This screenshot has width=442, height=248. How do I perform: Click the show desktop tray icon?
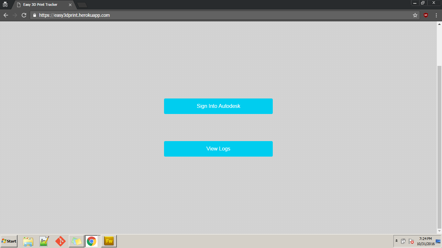click(438, 241)
